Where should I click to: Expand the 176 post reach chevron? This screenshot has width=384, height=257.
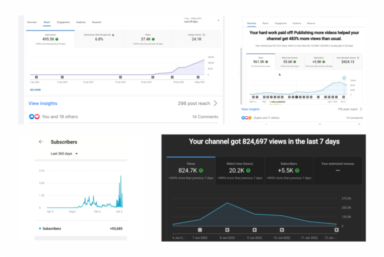tap(361, 109)
